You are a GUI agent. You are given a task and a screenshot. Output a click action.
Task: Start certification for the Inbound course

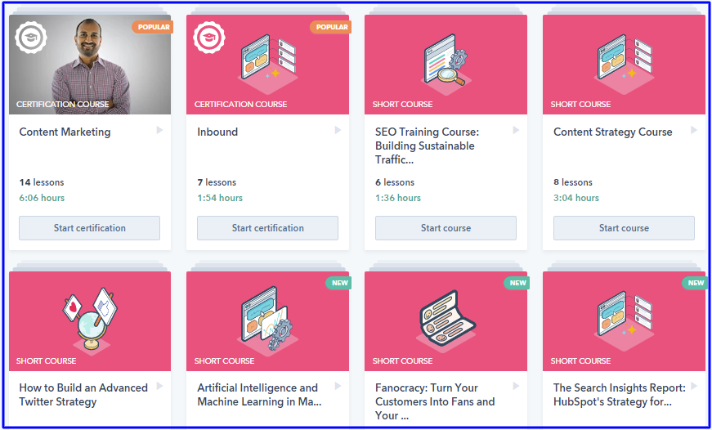267,228
